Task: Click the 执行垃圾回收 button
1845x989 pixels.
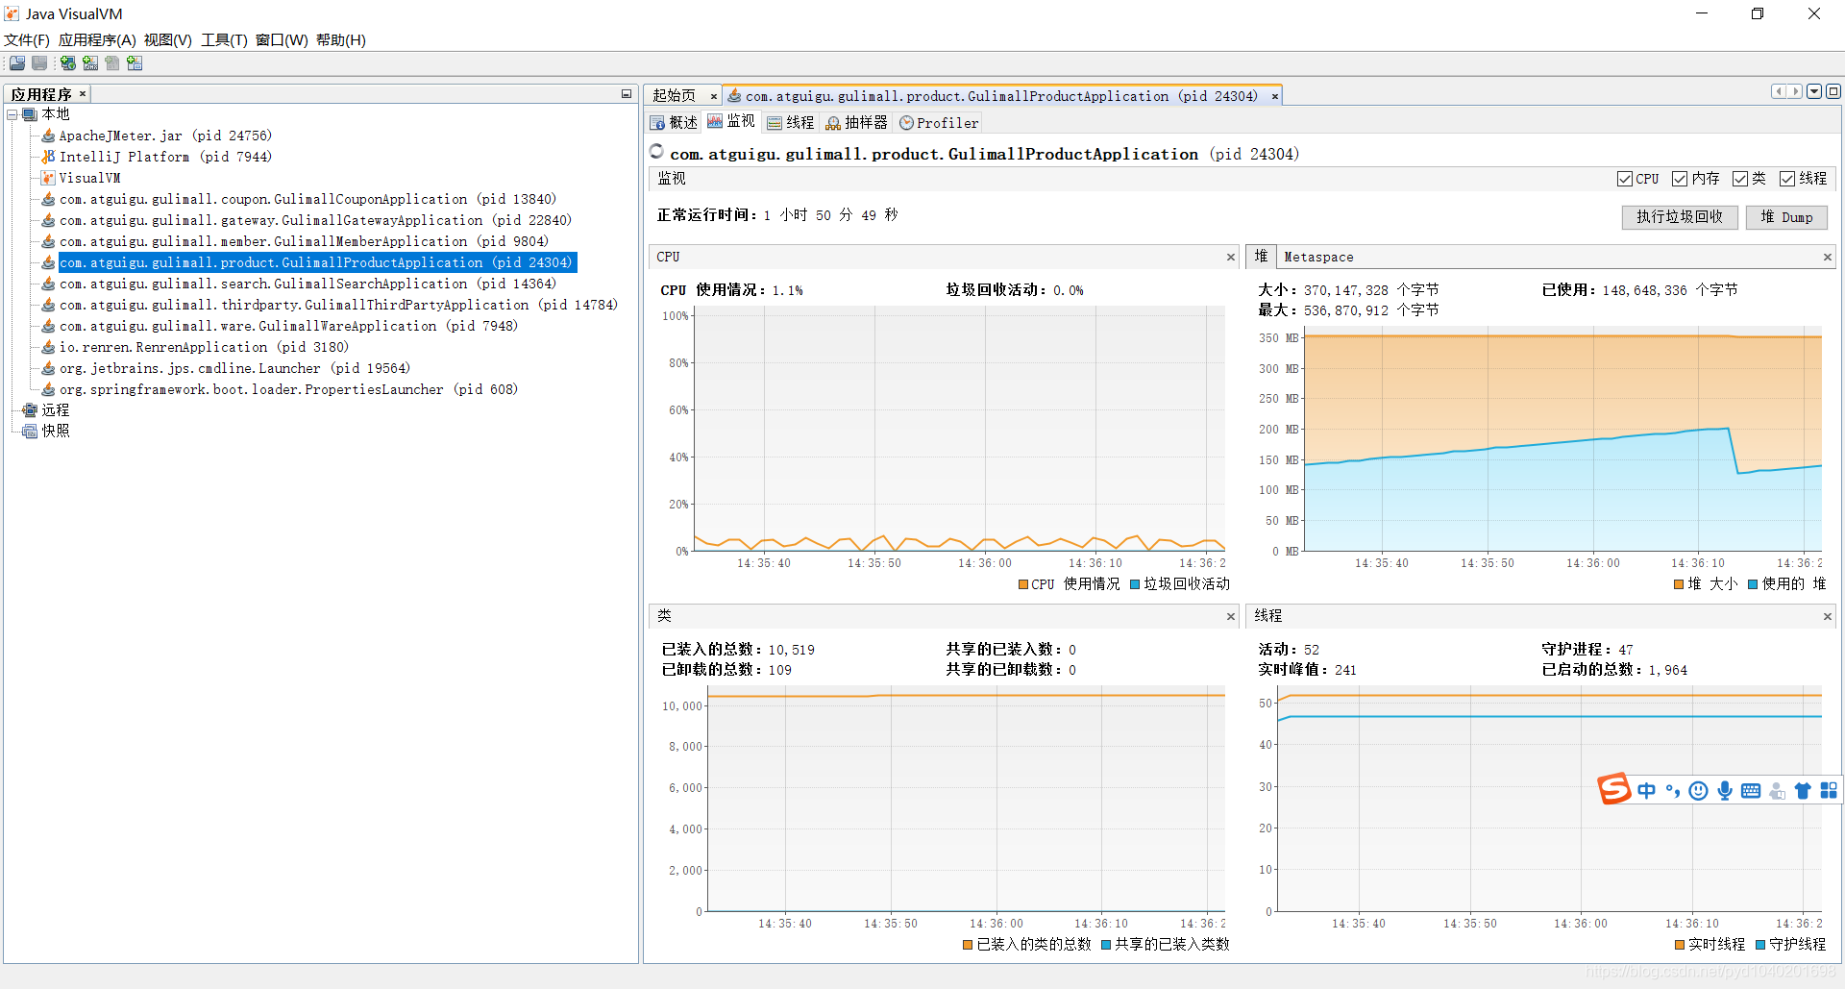Action: pos(1680,217)
